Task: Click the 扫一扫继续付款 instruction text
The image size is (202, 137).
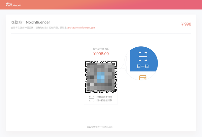Action: point(104,100)
